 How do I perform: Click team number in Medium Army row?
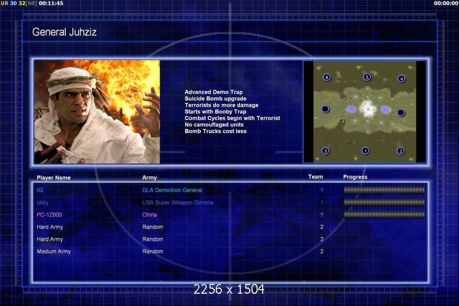point(322,251)
